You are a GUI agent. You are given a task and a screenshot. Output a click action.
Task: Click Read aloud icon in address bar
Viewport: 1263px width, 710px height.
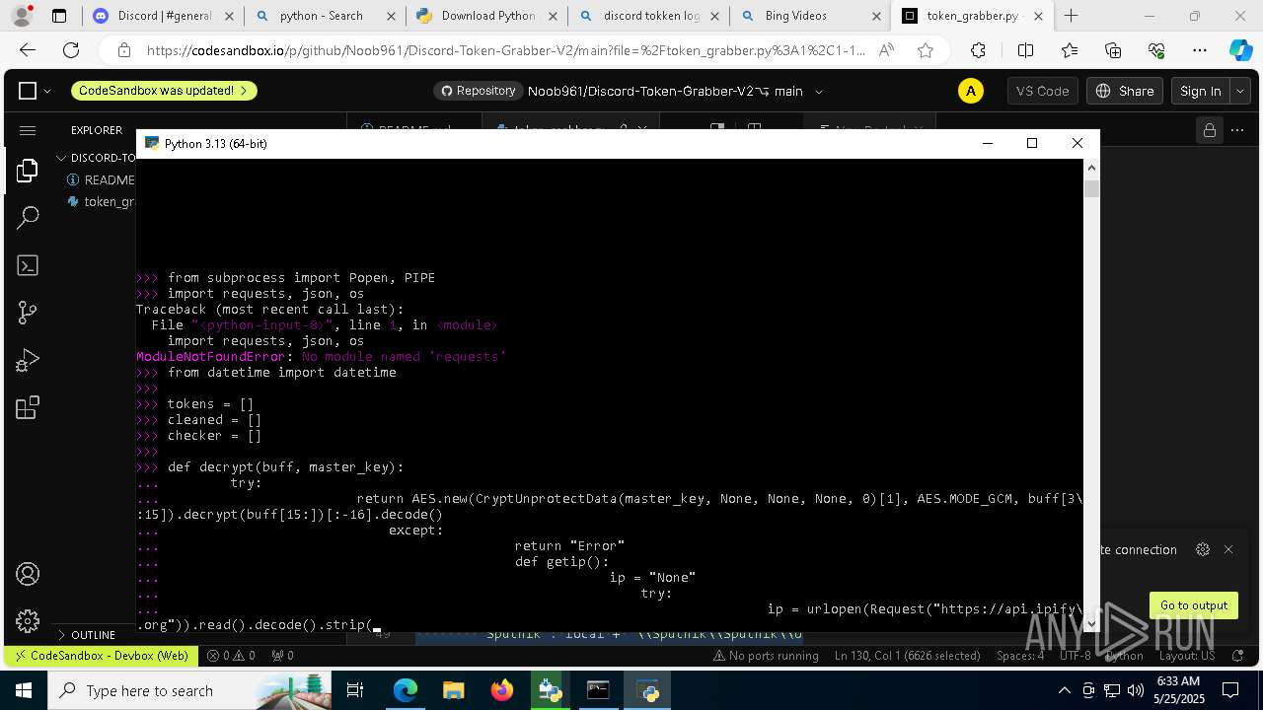(886, 50)
